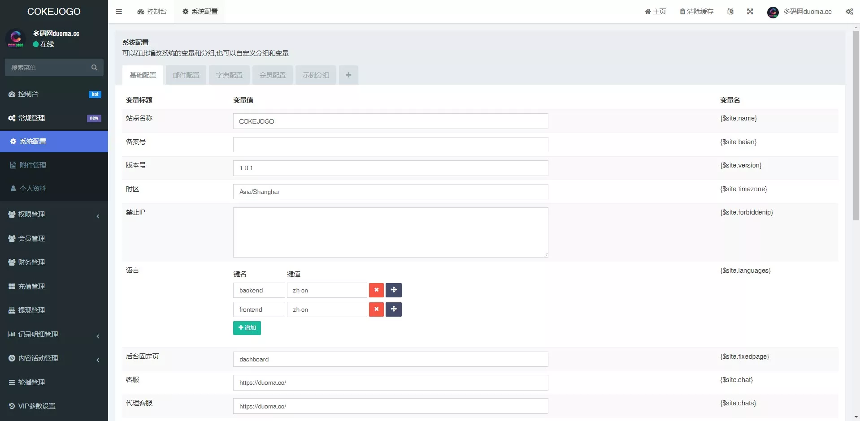Click the empty 备案号 input field
Screen dimensions: 860x421
point(390,144)
